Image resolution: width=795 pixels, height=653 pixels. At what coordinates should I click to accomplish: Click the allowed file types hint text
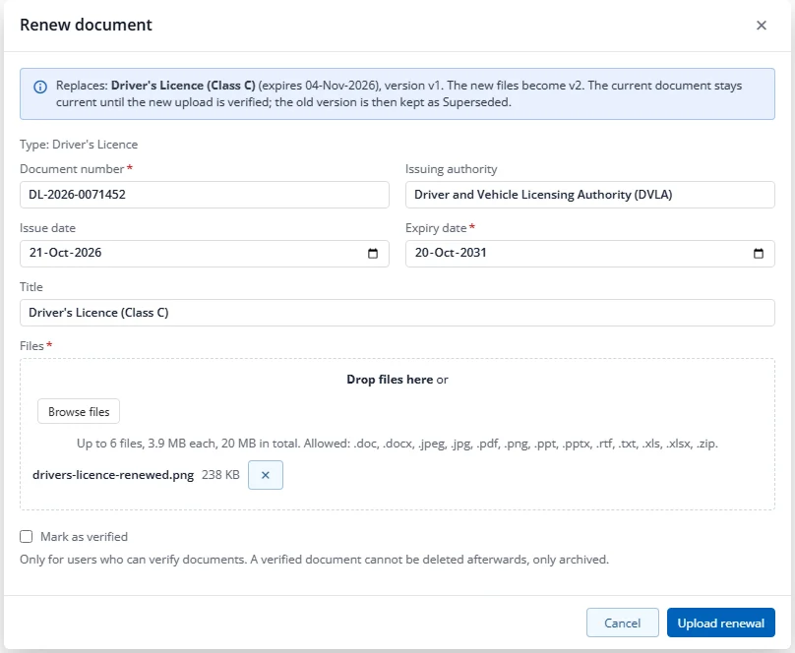click(x=397, y=444)
